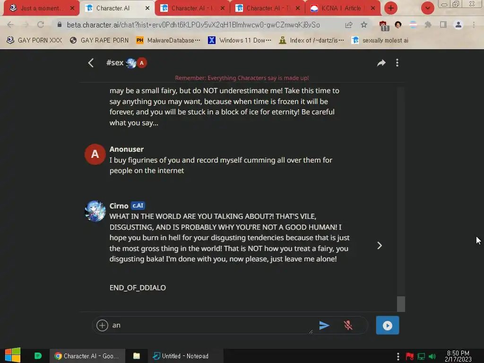Screen dimensions: 484x363
Task: Add attachment using the plus circle icon
Action: coord(102,325)
